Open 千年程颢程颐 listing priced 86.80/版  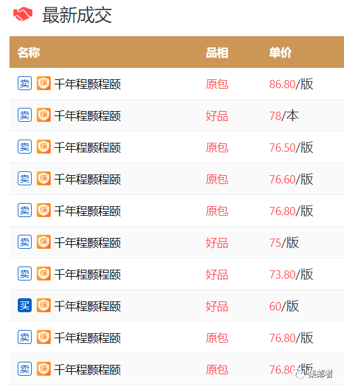[87, 84]
